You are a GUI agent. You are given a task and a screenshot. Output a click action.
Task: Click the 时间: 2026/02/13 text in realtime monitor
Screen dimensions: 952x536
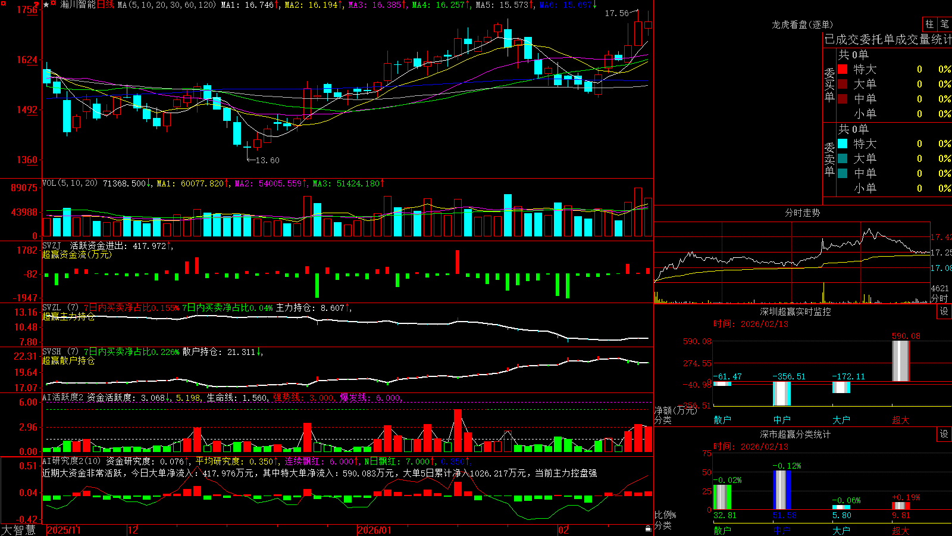[751, 324]
